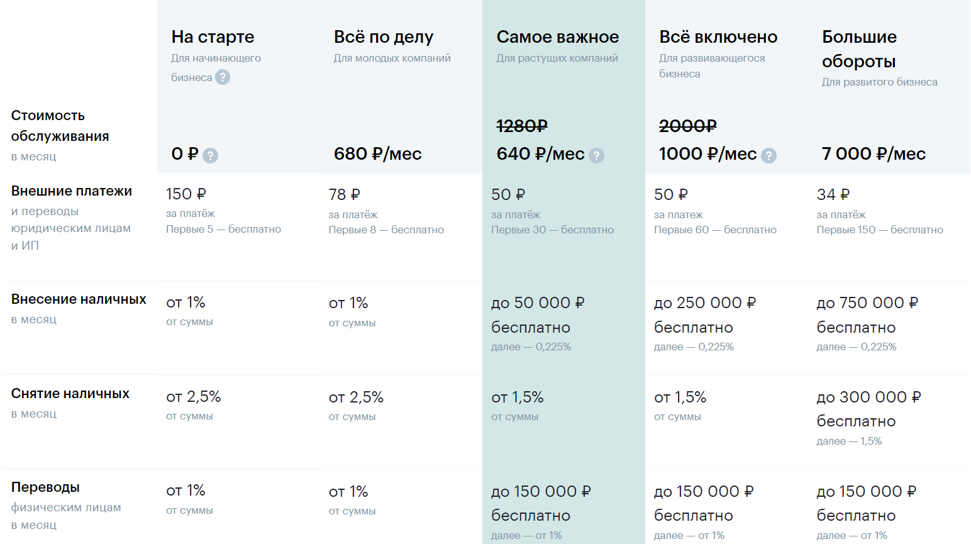
Task: Click 'до 750 000 ₽ бесплатно' cell
Action: point(867,314)
